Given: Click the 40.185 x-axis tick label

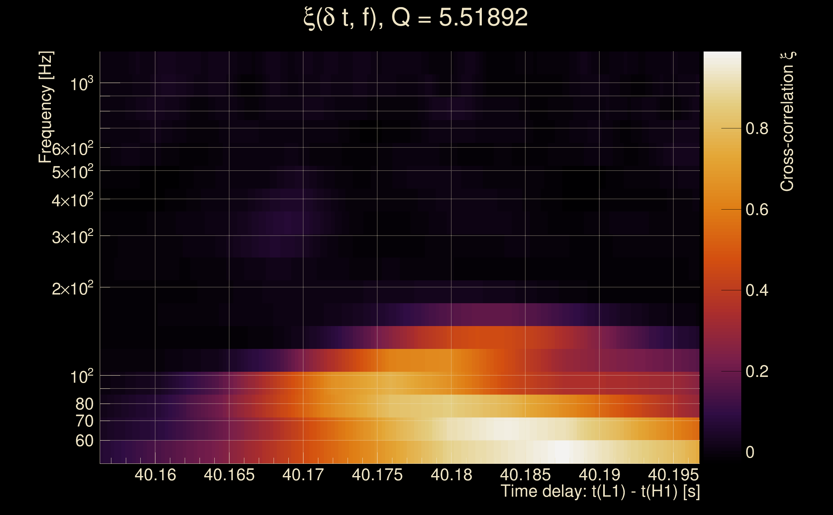Looking at the screenshot, I should 525,475.
